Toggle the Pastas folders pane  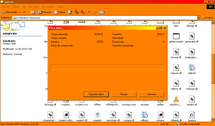click(x=60, y=12)
